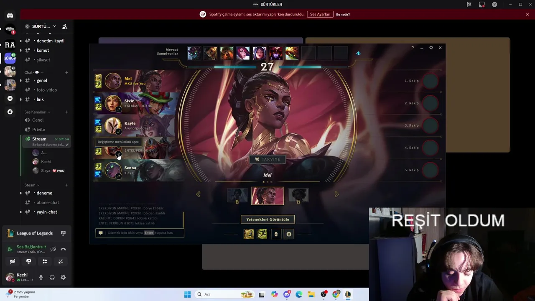The height and width of the screenshot is (301, 535).
Task: Open League client settings gear
Action: (x=431, y=48)
